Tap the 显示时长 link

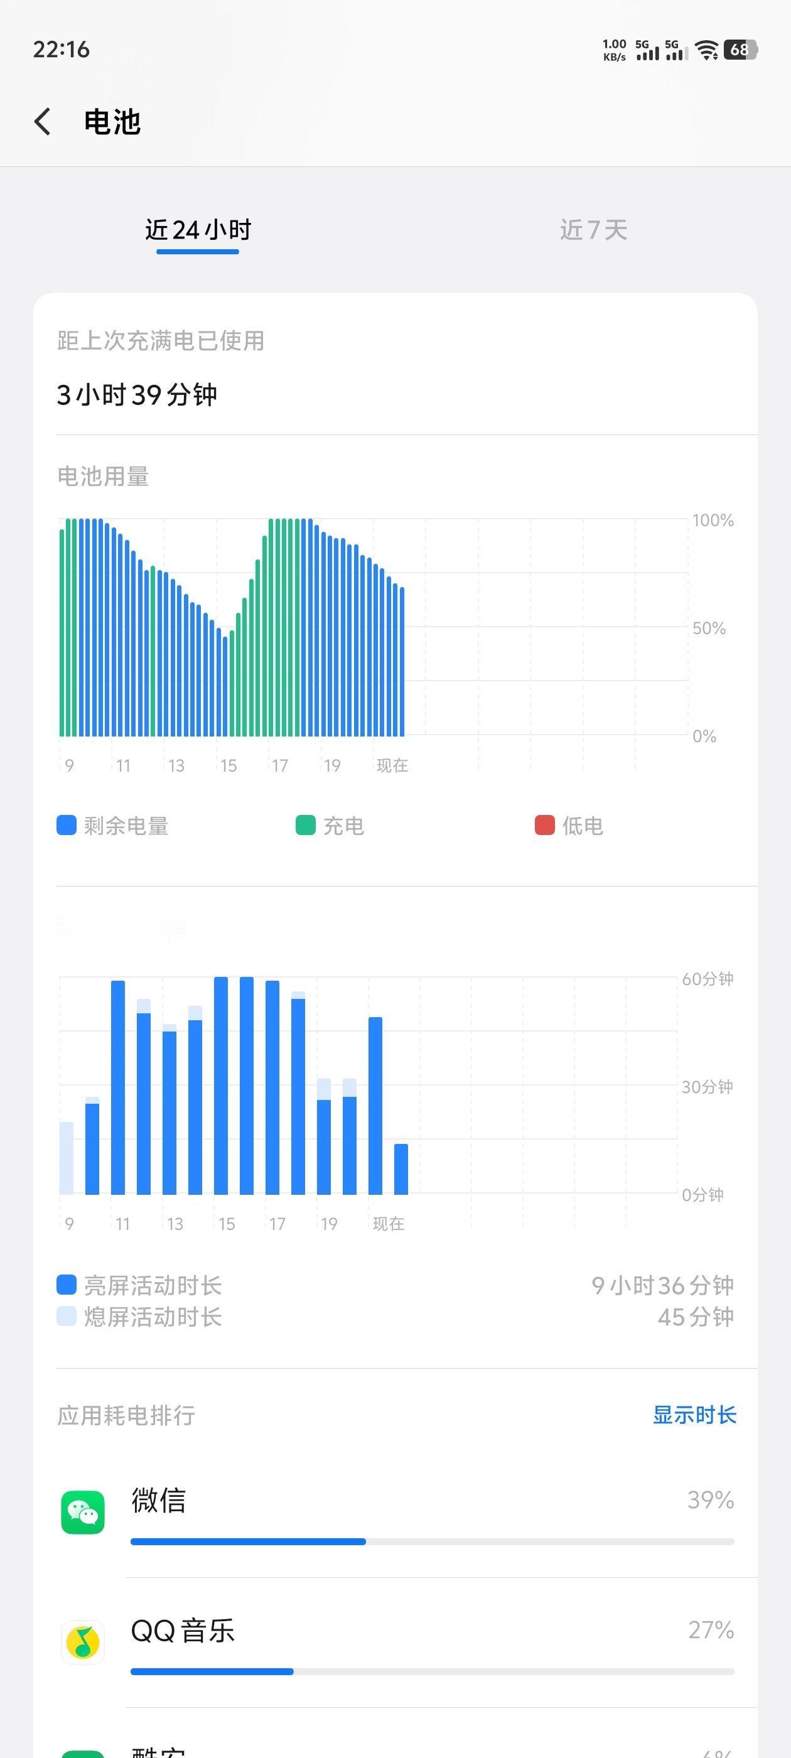(x=694, y=1415)
